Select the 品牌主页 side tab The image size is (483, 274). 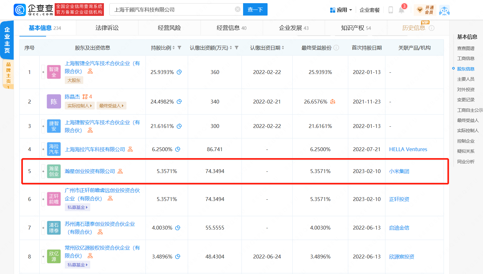coord(8,74)
